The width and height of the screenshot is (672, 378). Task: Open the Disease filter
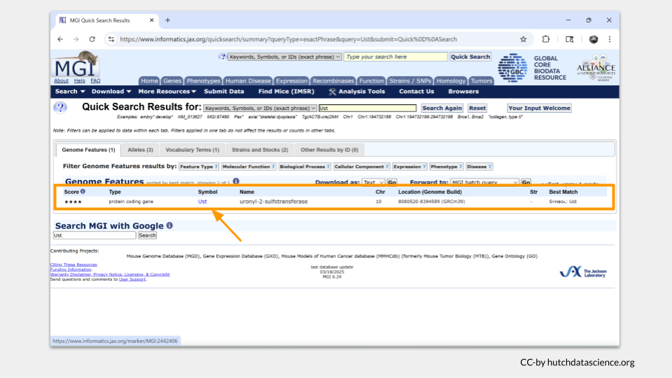tap(479, 167)
